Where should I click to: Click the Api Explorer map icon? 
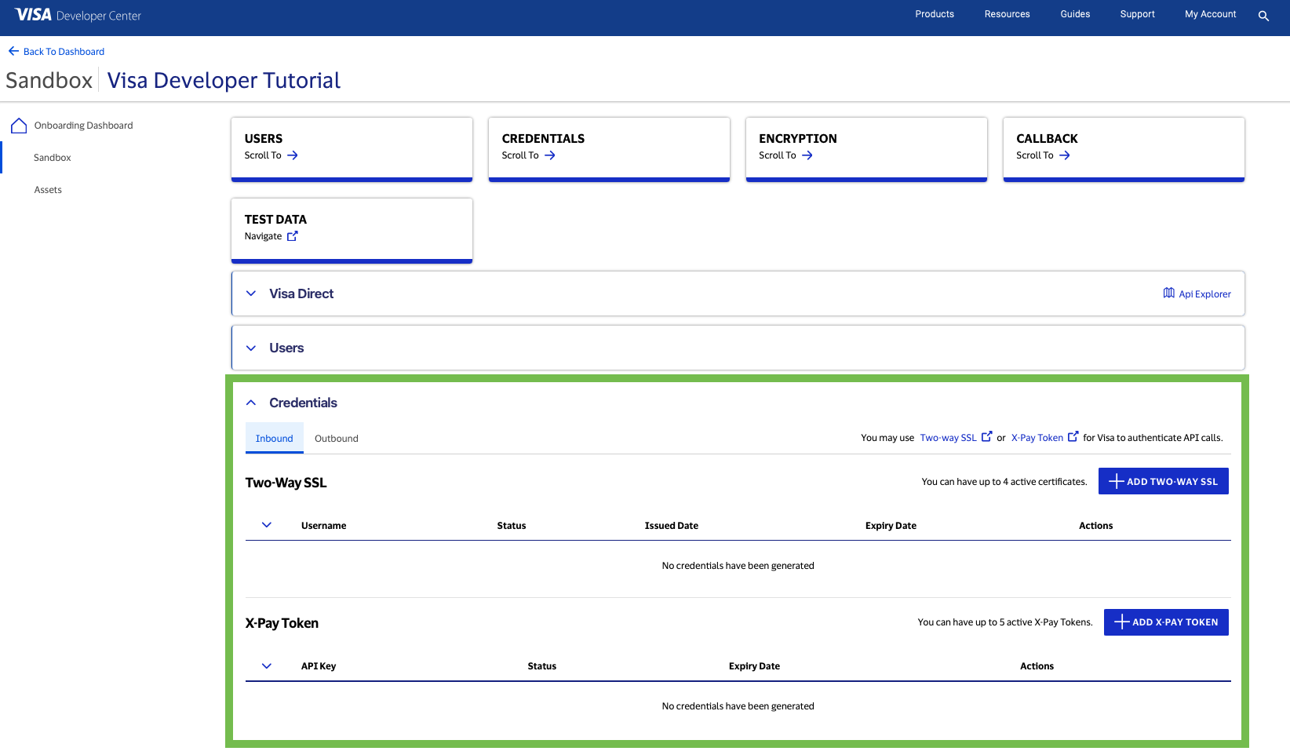1168,293
